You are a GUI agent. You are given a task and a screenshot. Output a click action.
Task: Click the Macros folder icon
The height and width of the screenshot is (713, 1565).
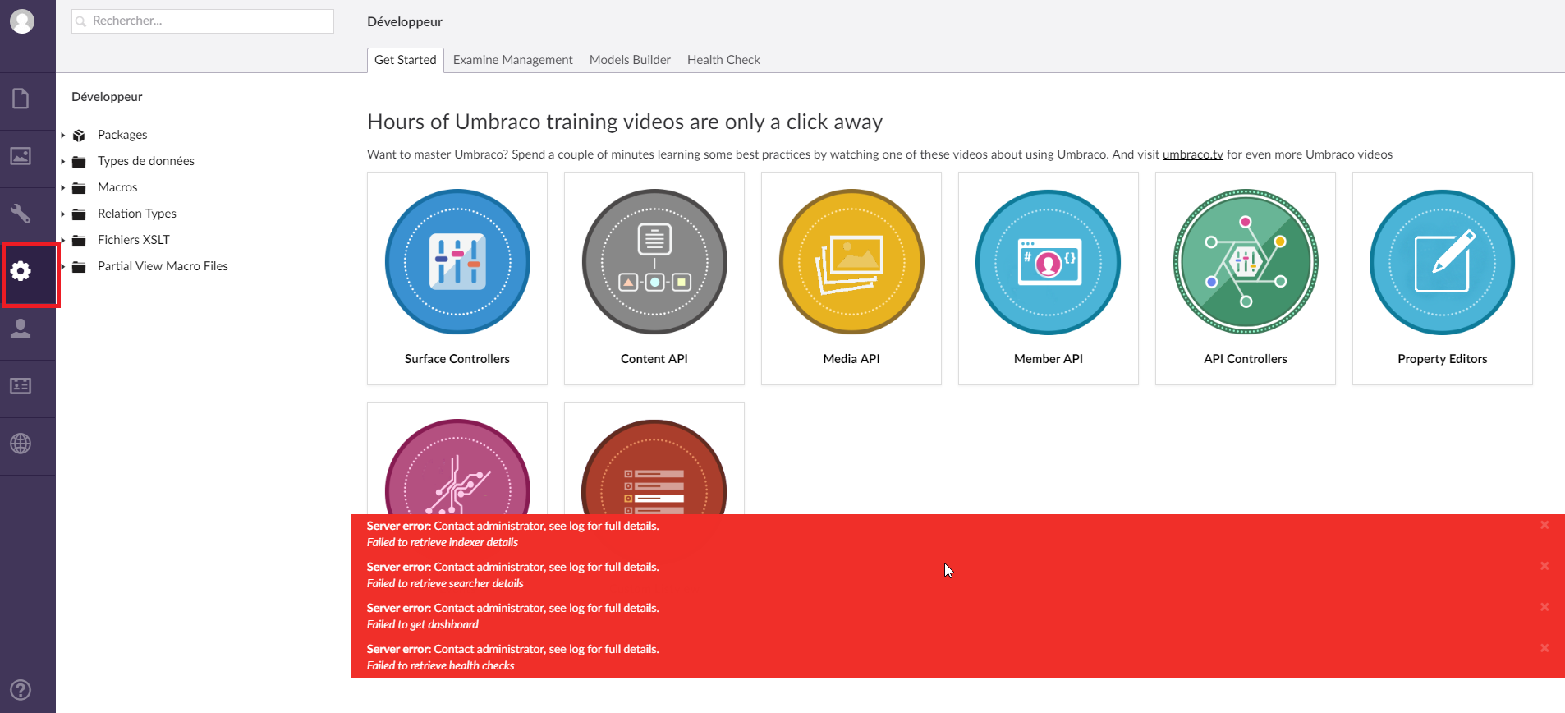[79, 187]
